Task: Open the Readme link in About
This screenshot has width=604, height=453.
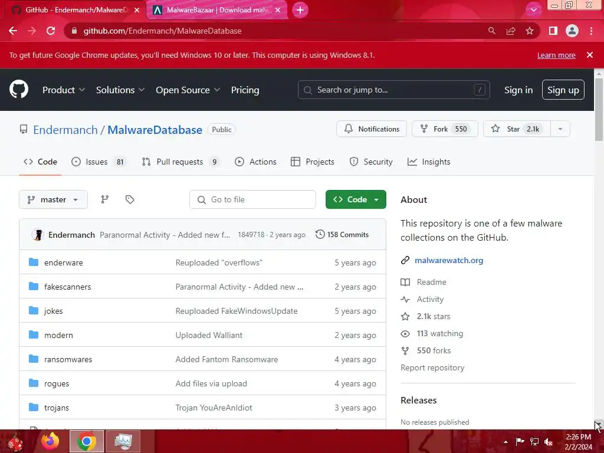Action: point(431,282)
